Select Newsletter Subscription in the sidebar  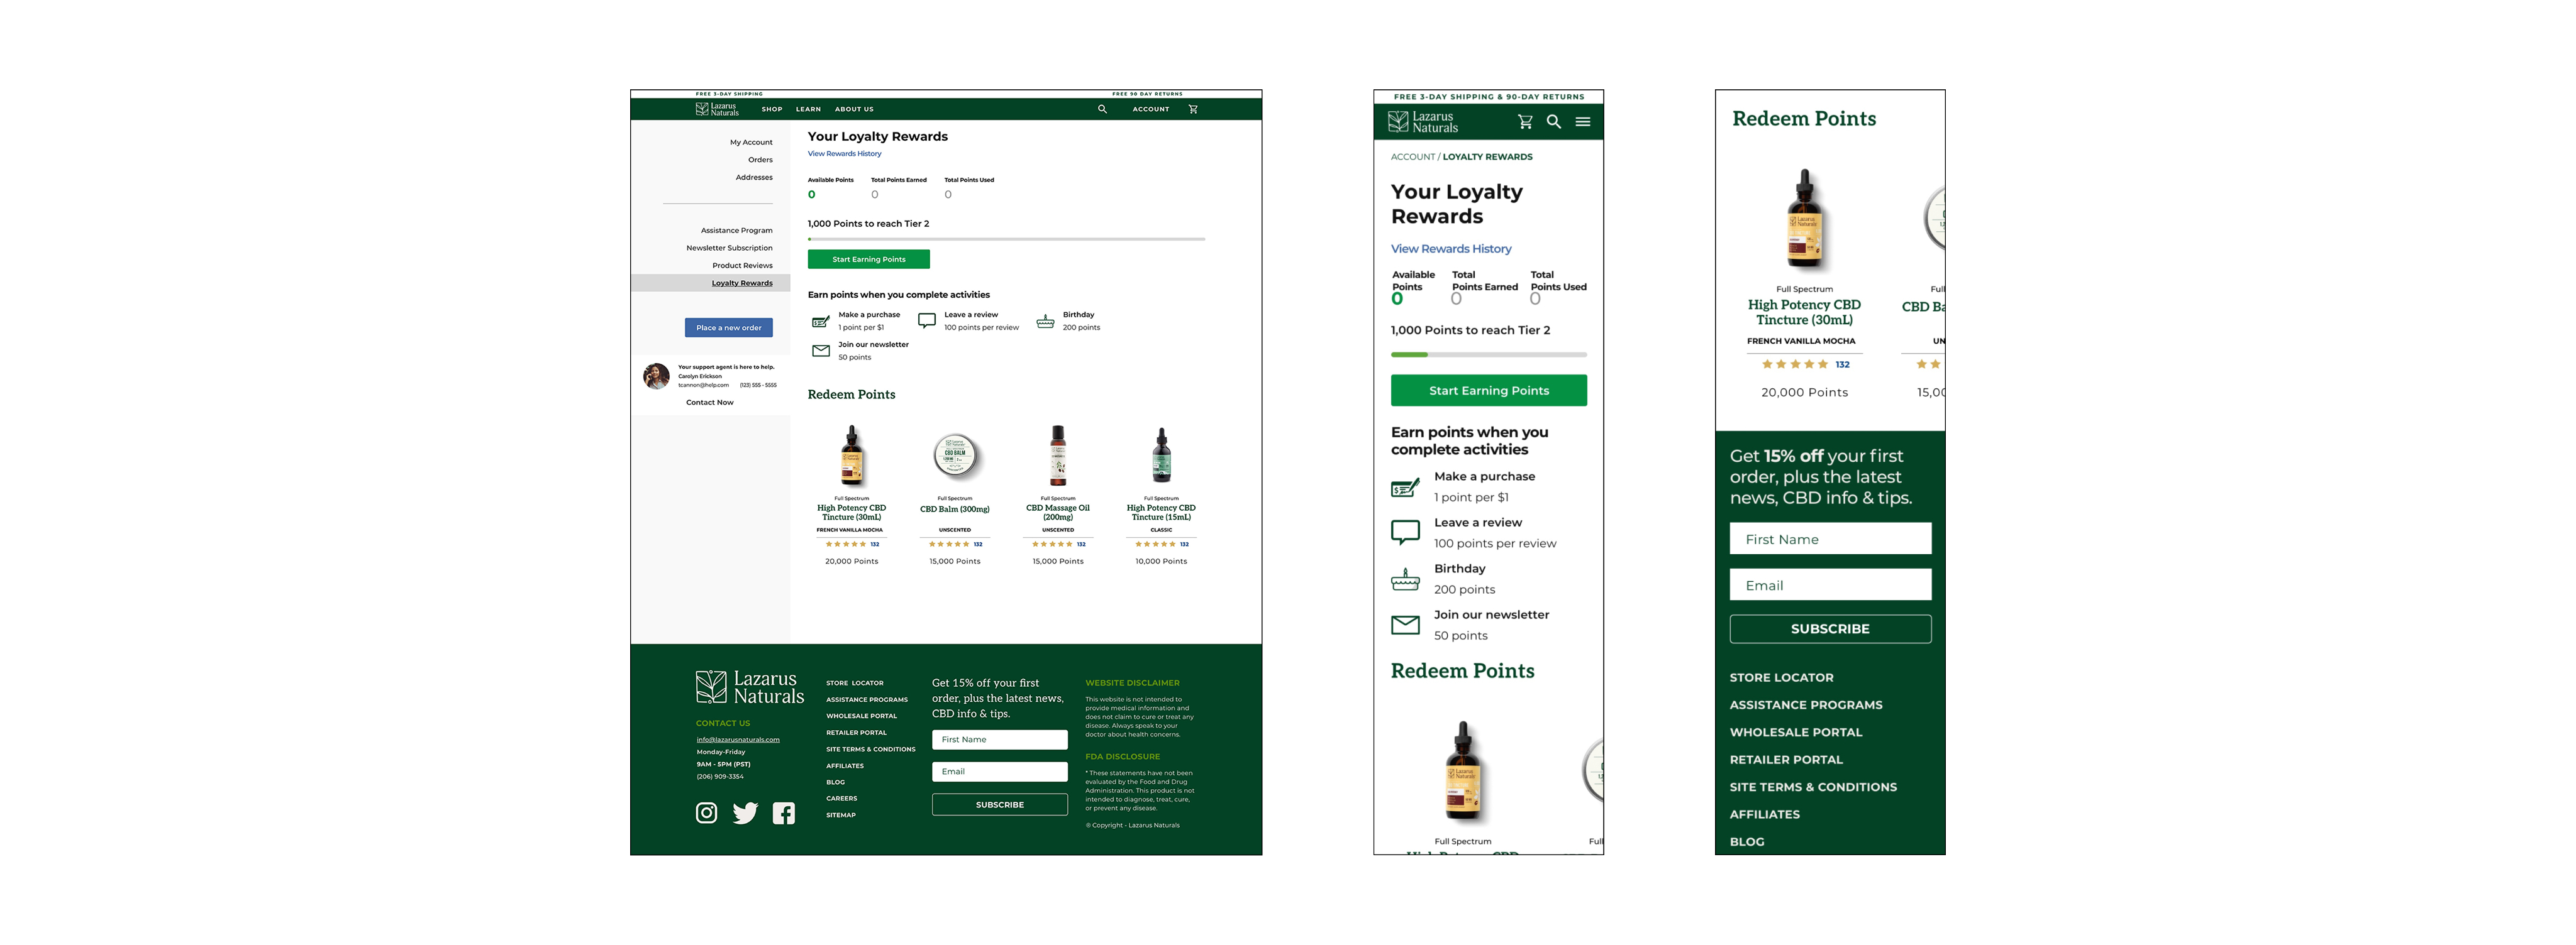[729, 248]
